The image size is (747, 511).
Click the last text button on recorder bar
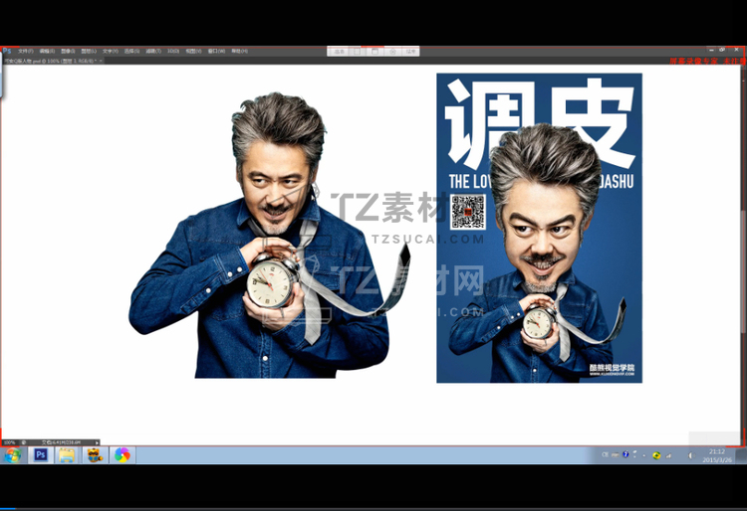click(x=410, y=52)
